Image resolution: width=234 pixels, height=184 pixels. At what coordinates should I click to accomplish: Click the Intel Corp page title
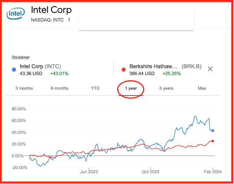pyautogui.click(x=51, y=9)
